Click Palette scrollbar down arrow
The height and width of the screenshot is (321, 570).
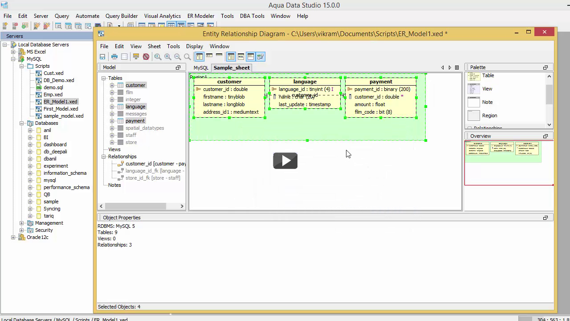(x=549, y=125)
